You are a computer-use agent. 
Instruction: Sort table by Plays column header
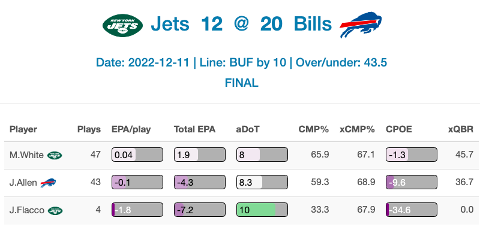click(x=89, y=129)
